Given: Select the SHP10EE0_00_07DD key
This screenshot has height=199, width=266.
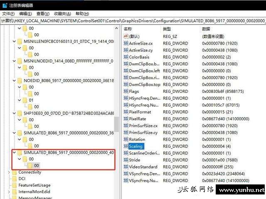Looking at the screenshot, I should 69,113.
